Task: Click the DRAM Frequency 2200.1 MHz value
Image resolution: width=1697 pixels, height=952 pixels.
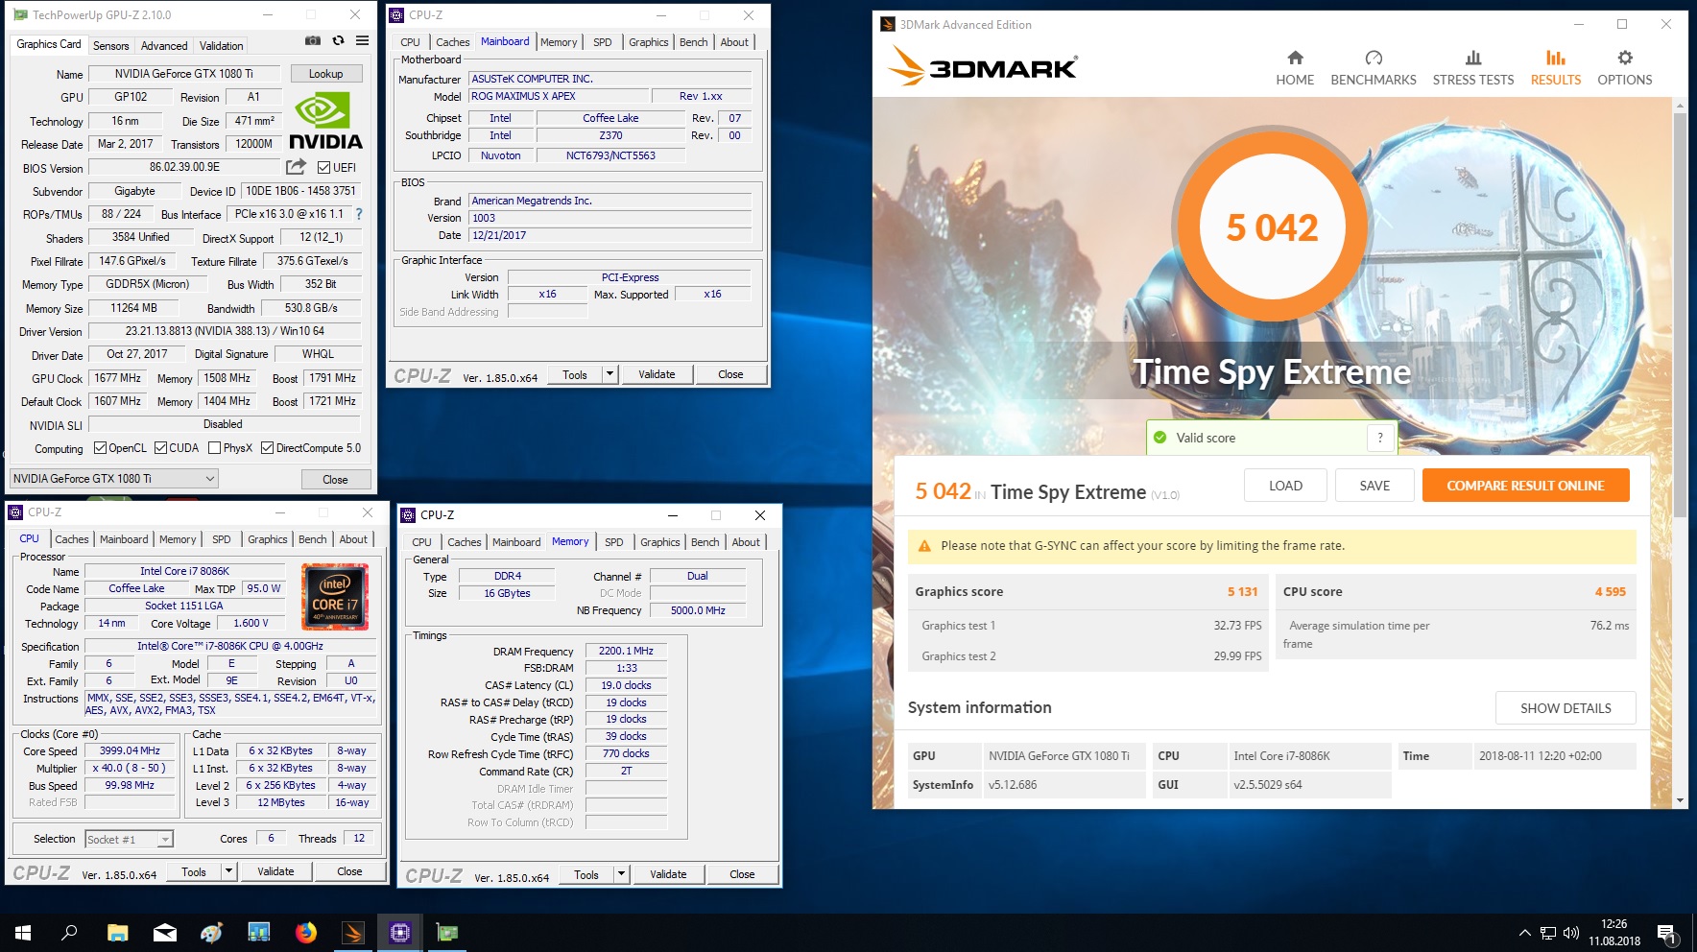Action: coord(626,651)
